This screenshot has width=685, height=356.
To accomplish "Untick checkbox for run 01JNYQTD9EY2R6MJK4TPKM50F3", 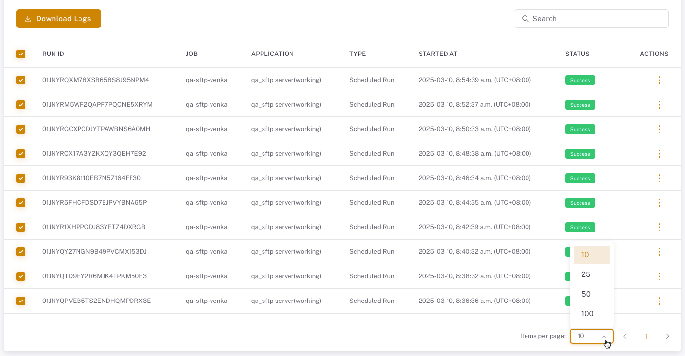I will (x=21, y=276).
